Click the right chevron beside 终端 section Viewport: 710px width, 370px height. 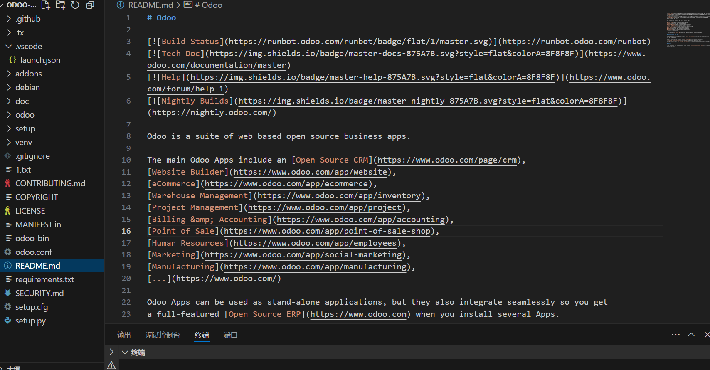[111, 352]
